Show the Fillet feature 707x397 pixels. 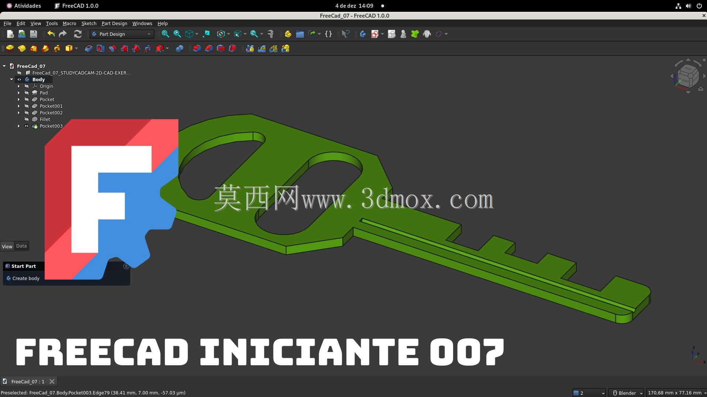pyautogui.click(x=27, y=119)
